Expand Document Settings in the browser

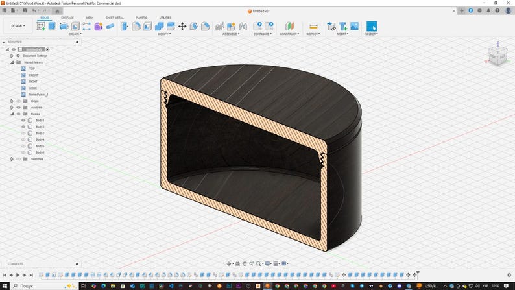[12, 56]
